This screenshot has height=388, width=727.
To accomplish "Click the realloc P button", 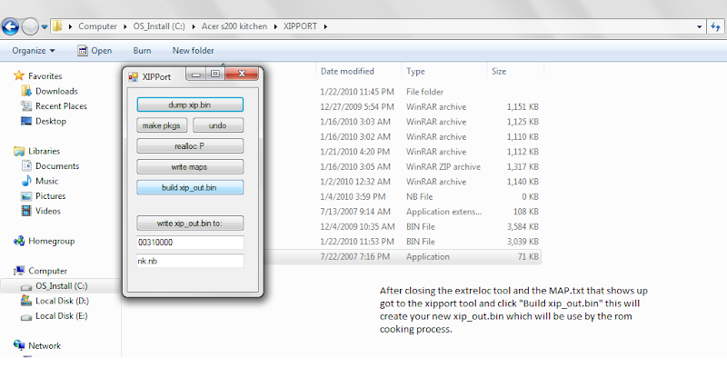I will pos(190,146).
